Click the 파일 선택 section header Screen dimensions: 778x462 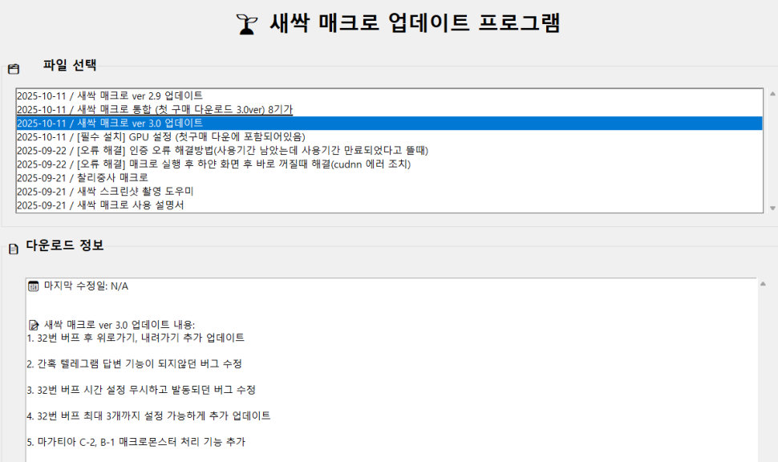point(70,65)
